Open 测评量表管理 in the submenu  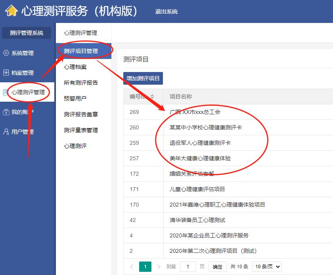click(81, 130)
